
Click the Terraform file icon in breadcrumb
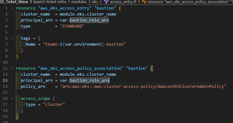coord(106,2)
